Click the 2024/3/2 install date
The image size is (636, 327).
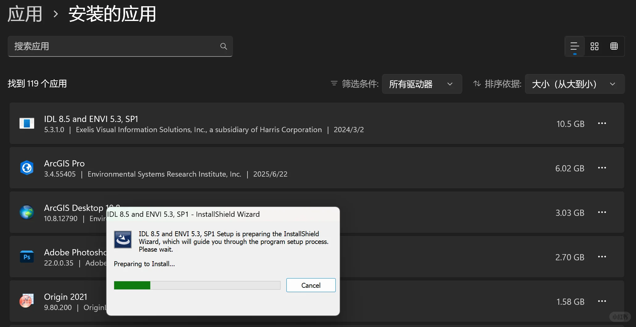349,130
